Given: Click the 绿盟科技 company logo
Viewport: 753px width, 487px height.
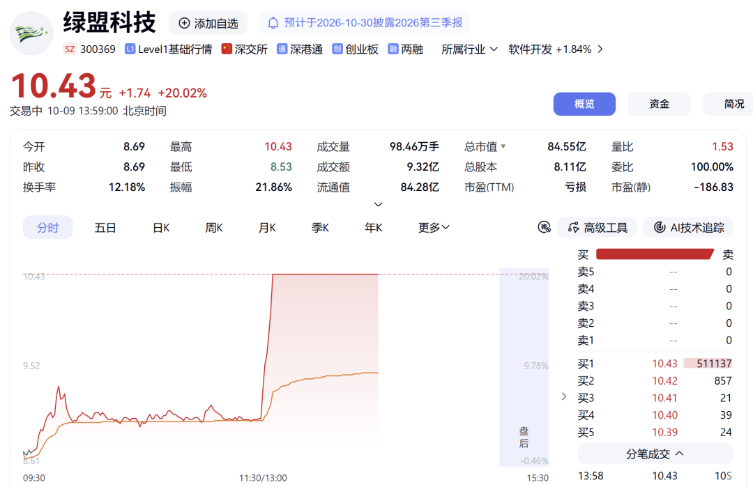Looking at the screenshot, I should 31,33.
